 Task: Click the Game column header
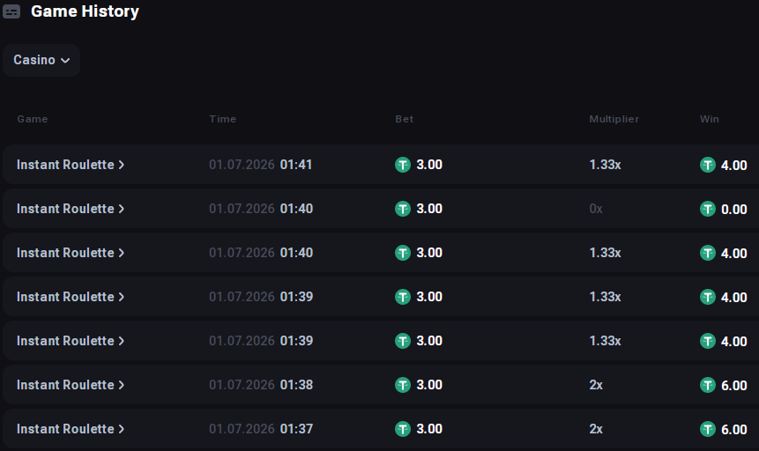pyautogui.click(x=33, y=119)
